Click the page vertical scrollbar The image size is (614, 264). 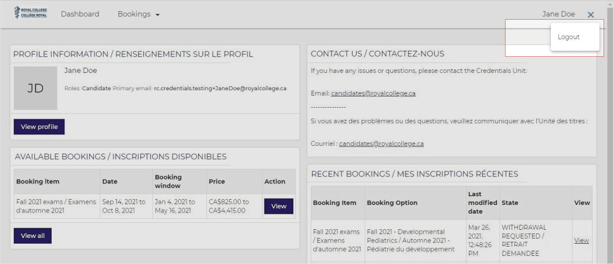pyautogui.click(x=610, y=132)
